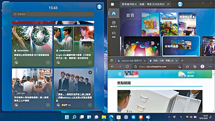The height and width of the screenshot is (121, 215).
Task: Click 星島網 site logo
Action: point(131,74)
